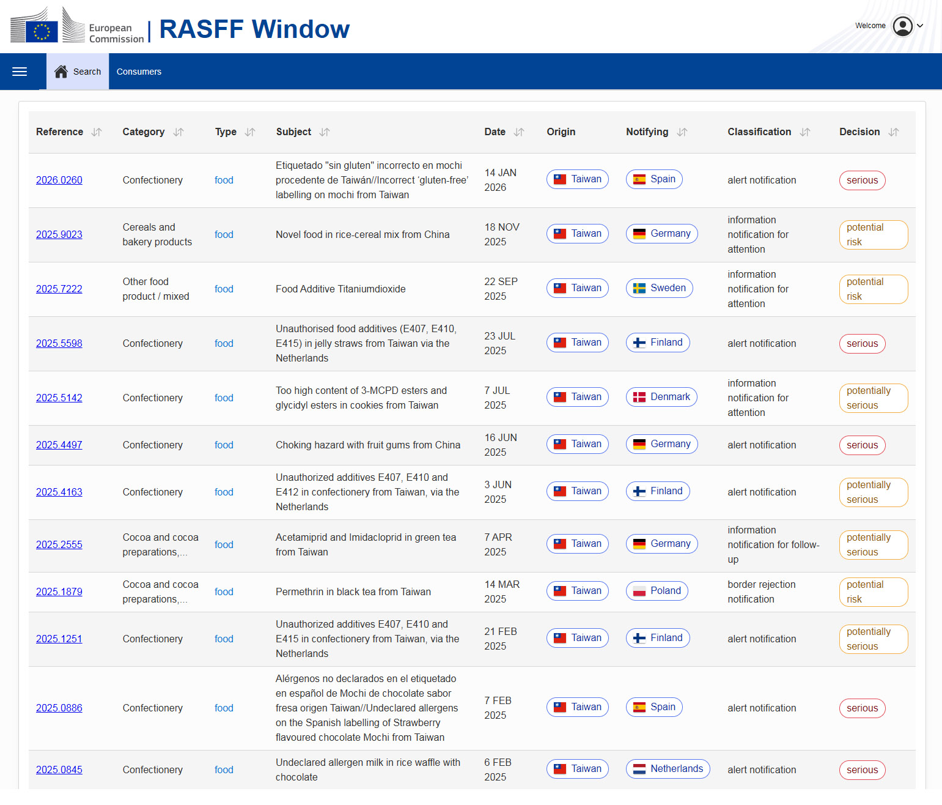
Task: Sort by Decision column arrows icon
Action: pos(894,132)
